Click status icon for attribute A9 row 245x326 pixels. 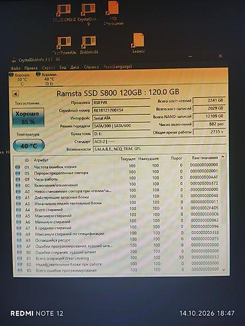pyautogui.click(x=19, y=240)
